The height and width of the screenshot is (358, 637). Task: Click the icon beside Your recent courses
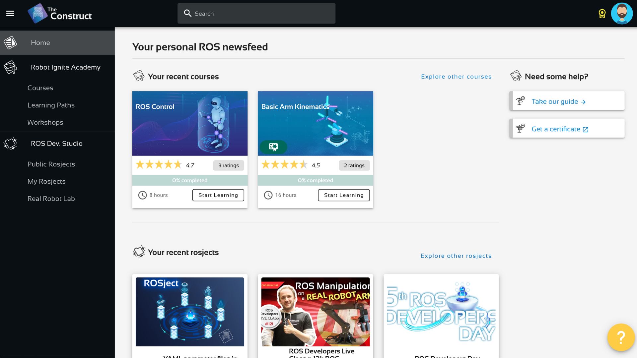(139, 76)
